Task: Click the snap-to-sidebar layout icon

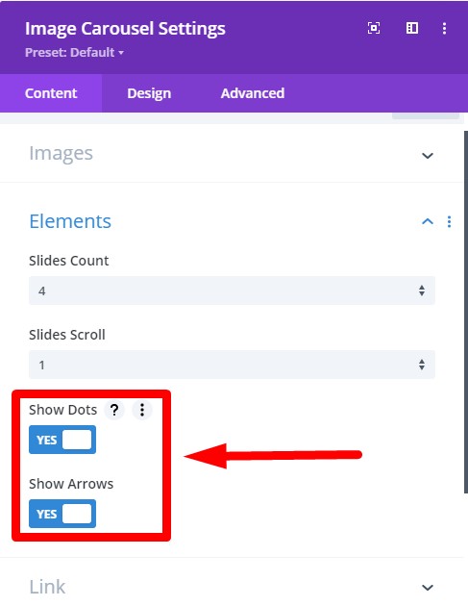Action: [412, 28]
